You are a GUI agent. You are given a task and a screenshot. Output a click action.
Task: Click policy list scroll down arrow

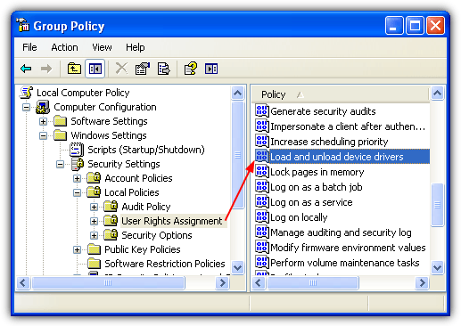[x=437, y=267]
